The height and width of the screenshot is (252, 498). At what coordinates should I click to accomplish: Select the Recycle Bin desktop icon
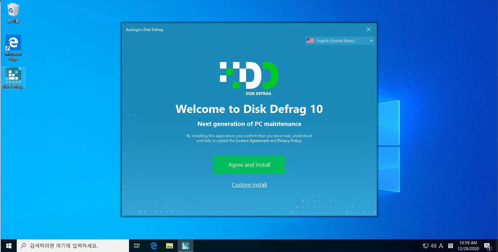pos(13,13)
